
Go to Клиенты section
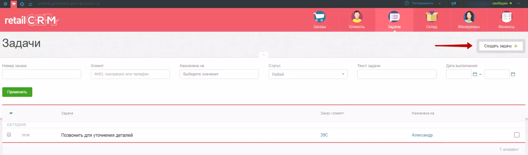[357, 20]
